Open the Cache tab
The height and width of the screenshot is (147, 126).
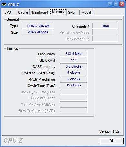(x=23, y=12)
